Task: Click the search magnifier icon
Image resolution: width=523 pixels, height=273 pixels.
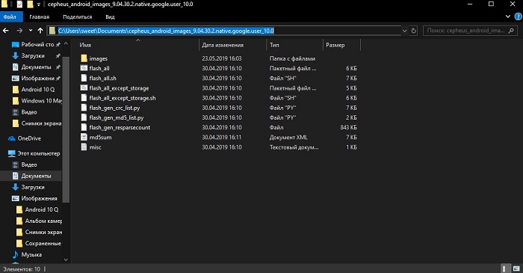Action: 510,31
